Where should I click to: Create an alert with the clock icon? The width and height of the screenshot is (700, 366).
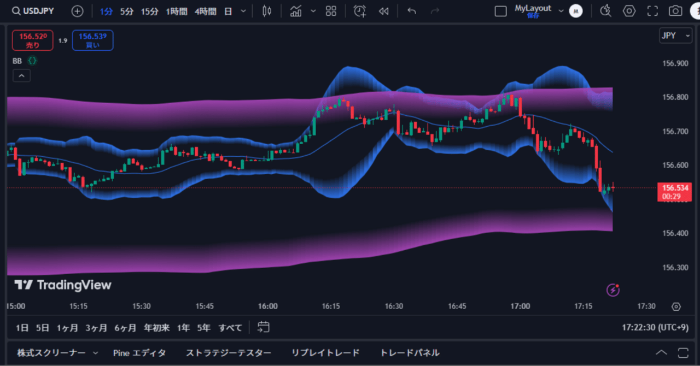tap(360, 11)
